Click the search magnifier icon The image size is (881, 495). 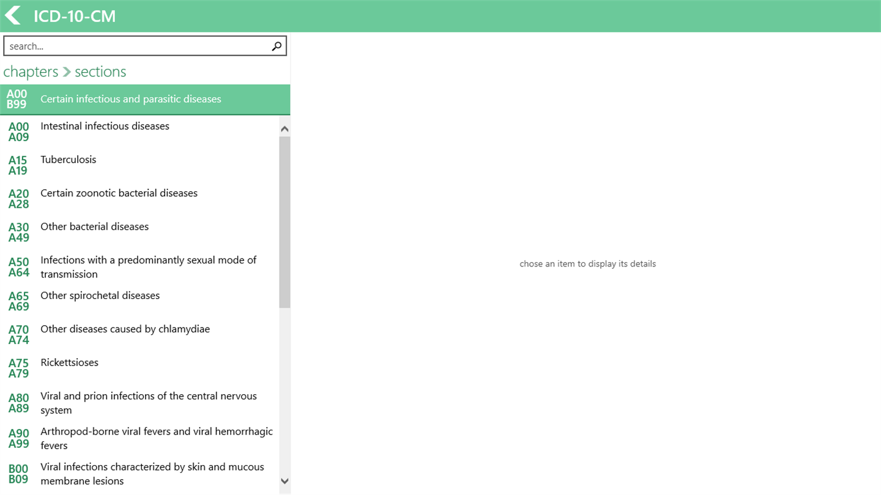(277, 46)
